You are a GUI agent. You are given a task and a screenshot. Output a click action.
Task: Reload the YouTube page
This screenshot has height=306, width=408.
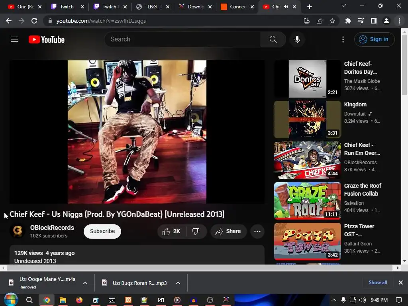pyautogui.click(x=34, y=21)
